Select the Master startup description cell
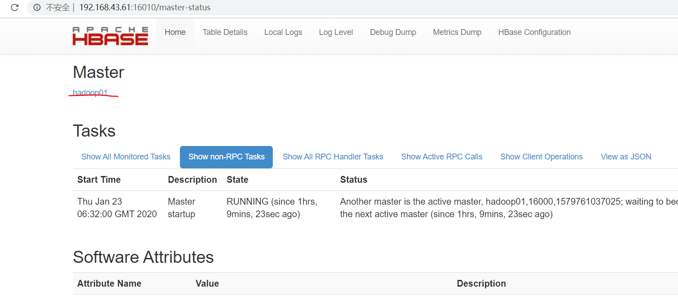 pos(182,208)
